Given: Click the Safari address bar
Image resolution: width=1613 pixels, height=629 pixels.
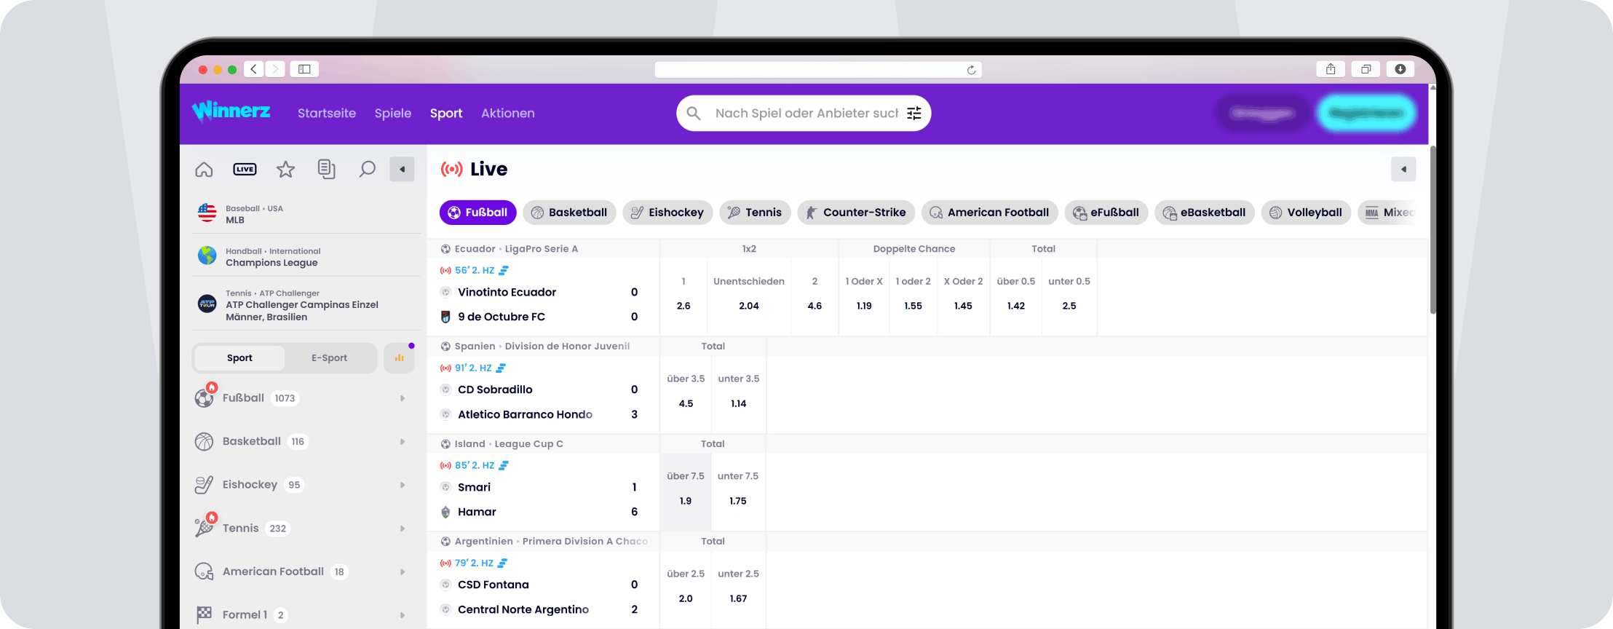Looking at the screenshot, I should (x=818, y=70).
